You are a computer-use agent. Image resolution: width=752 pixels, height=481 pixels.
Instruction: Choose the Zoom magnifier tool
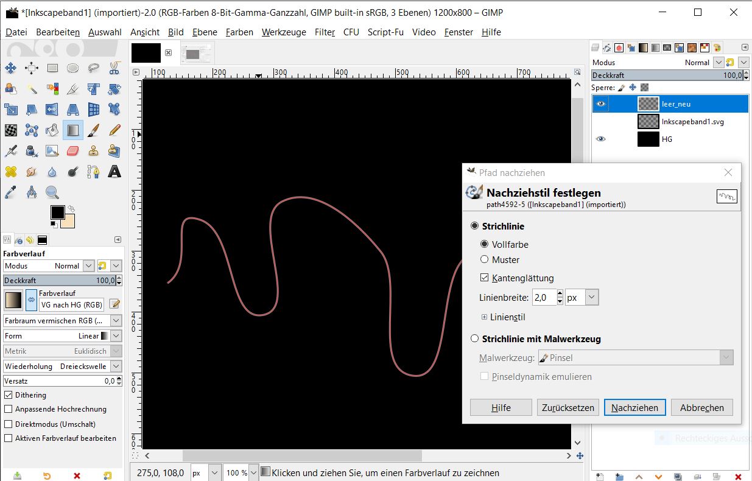pyautogui.click(x=52, y=192)
